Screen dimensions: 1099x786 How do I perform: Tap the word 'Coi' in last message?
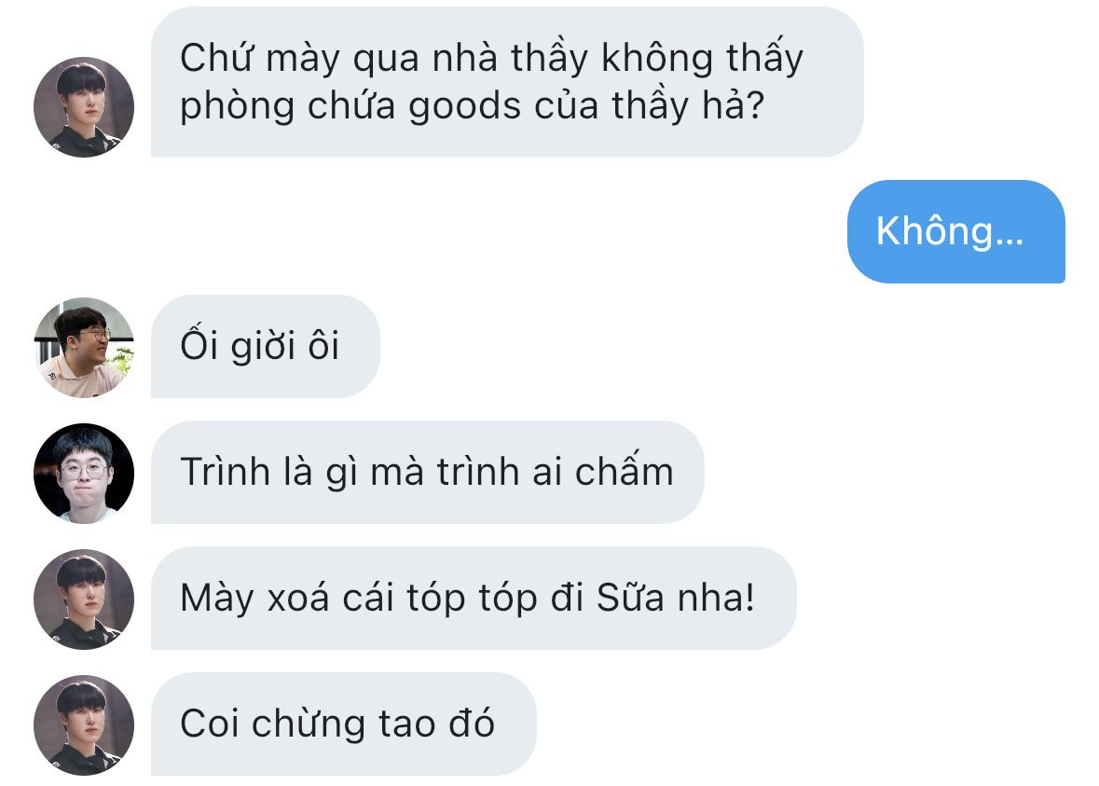coord(210,723)
